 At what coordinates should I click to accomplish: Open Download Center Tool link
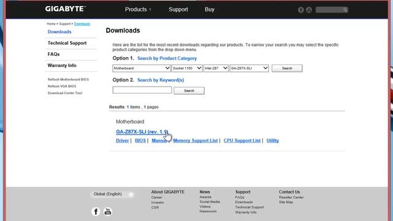point(64,93)
